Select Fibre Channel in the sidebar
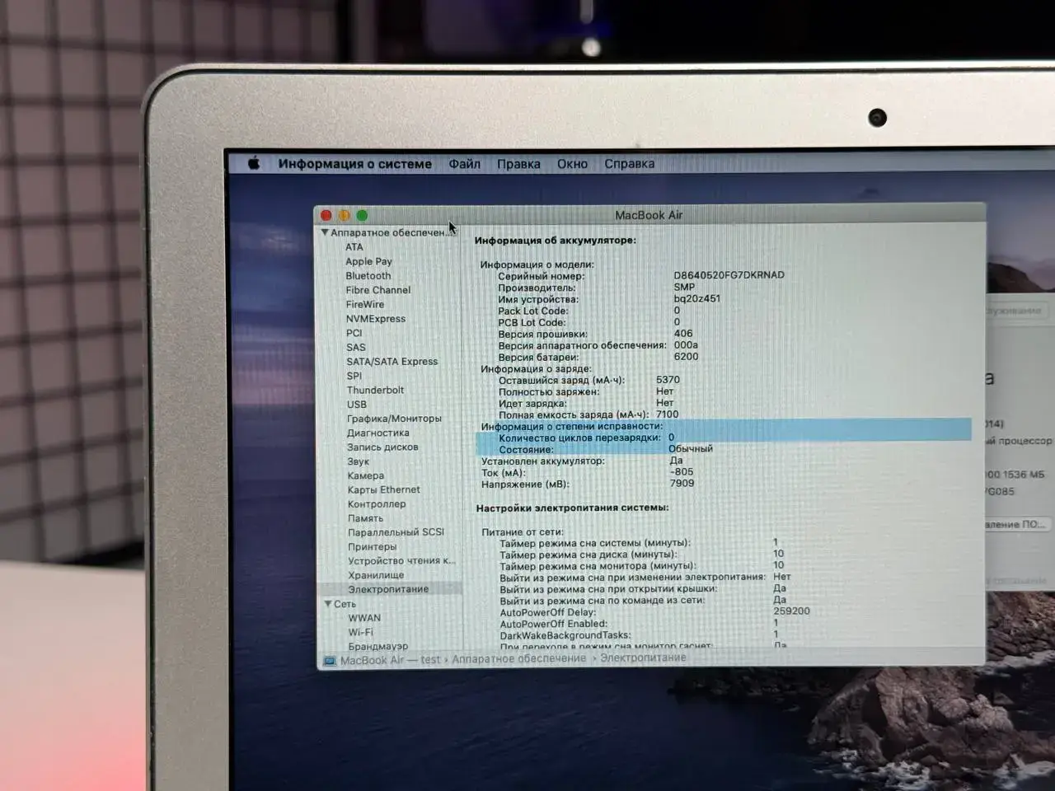Image resolution: width=1055 pixels, height=791 pixels. coord(377,290)
